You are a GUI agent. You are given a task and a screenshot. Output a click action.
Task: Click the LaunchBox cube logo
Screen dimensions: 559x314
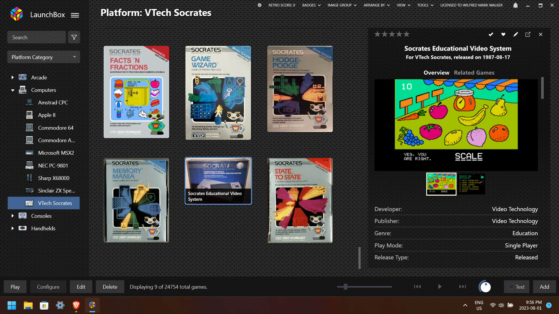click(x=17, y=14)
